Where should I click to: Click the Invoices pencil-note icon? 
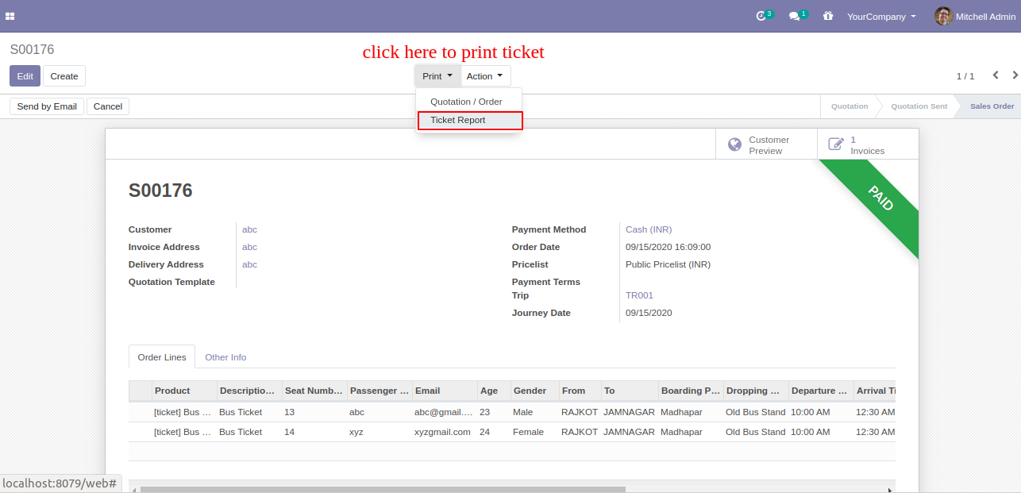(836, 144)
